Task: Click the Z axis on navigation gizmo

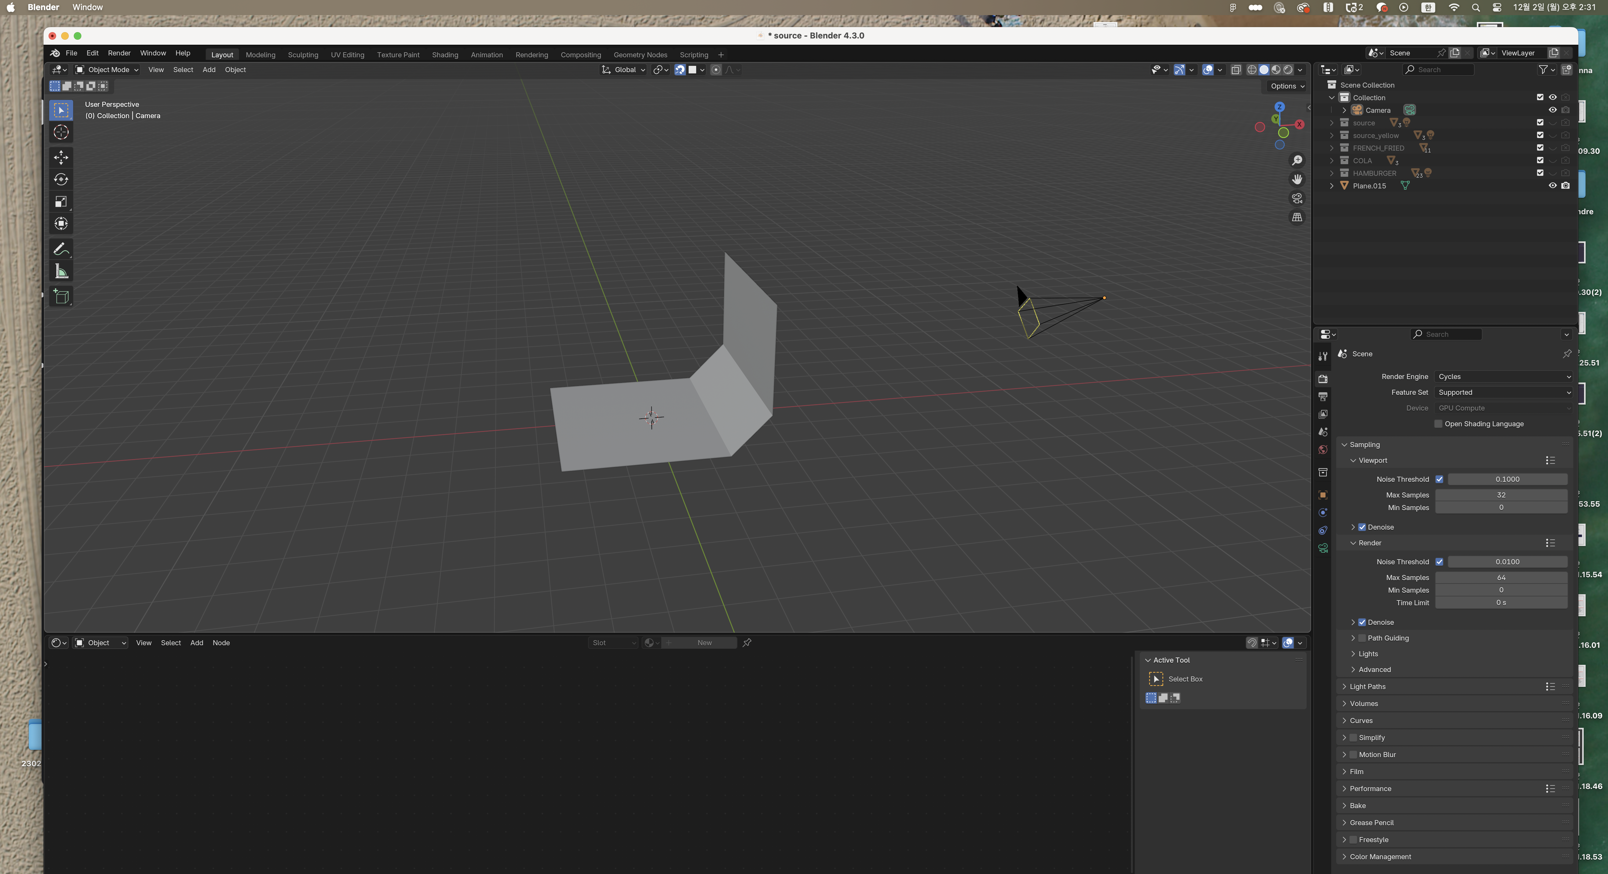Action: point(1280,107)
